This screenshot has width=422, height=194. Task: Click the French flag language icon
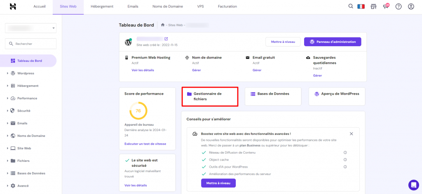[x=362, y=7]
